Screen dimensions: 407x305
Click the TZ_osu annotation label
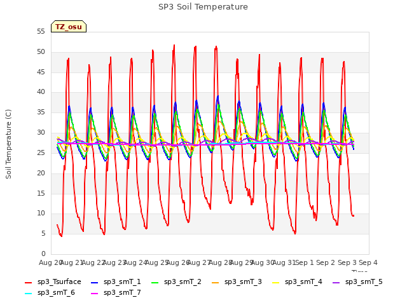coord(69,27)
